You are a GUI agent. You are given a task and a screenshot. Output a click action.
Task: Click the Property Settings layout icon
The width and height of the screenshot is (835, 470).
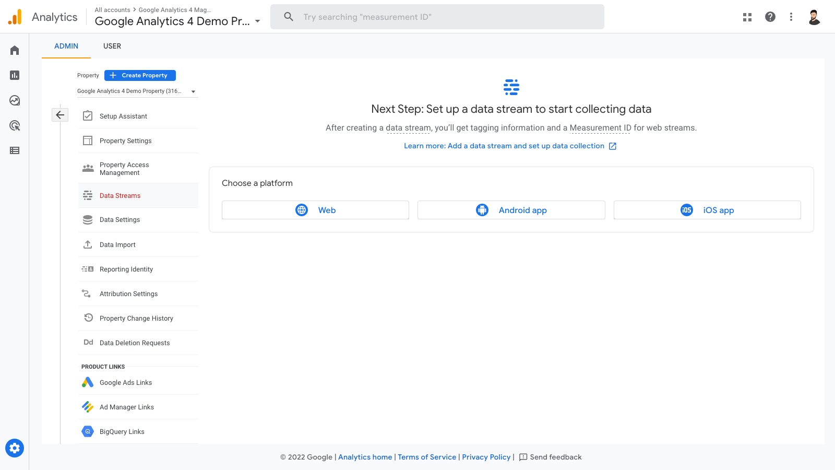pyautogui.click(x=88, y=140)
